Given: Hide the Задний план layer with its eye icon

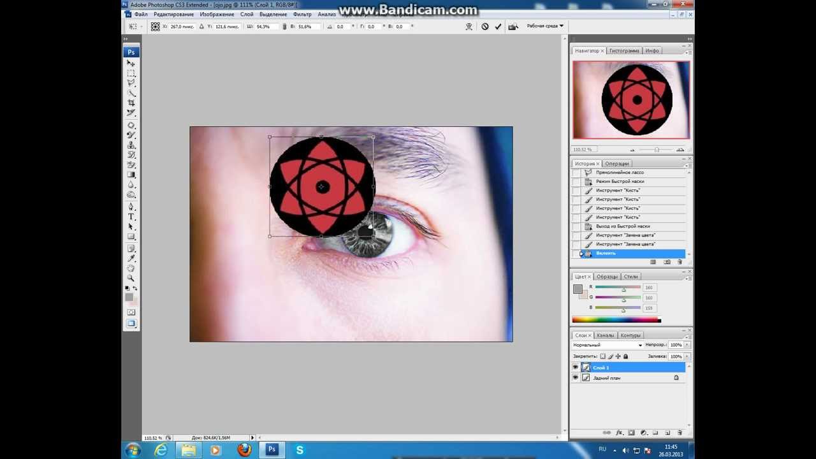Looking at the screenshot, I should pos(576,378).
